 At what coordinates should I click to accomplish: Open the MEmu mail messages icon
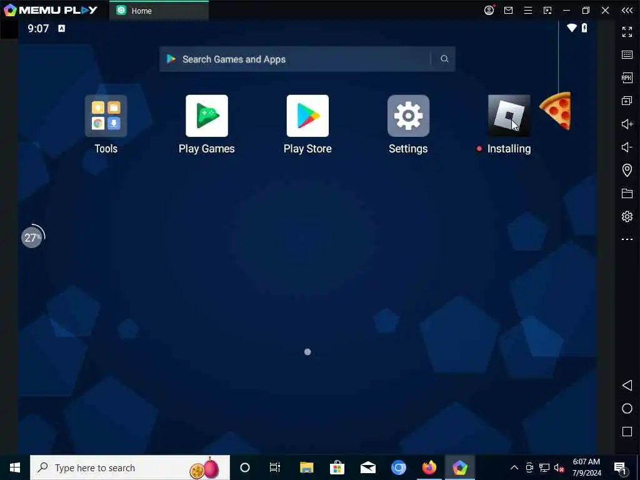(x=508, y=11)
